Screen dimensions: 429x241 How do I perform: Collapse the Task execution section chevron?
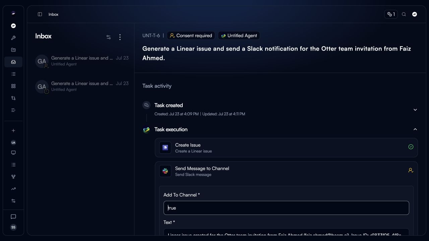415,129
